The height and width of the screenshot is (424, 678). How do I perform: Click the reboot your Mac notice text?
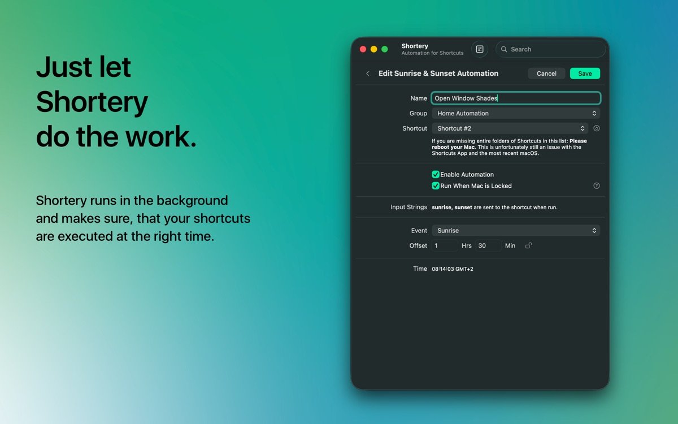[509, 147]
